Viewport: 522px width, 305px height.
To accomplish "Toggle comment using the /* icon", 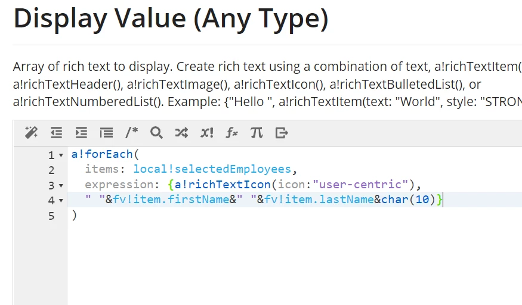I will [x=131, y=132].
